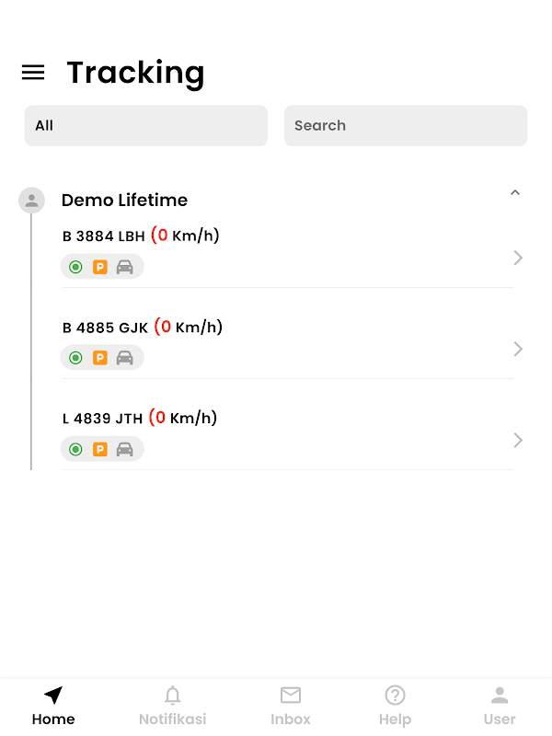The width and height of the screenshot is (552, 736).
Task: Switch to the Inbox tab
Action: (x=291, y=706)
